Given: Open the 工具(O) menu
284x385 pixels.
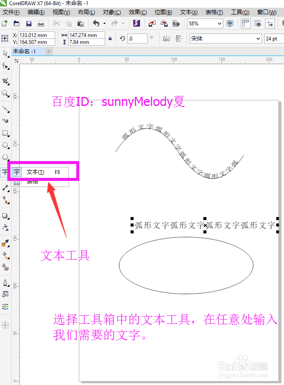Looking at the screenshot, I should 240,12.
